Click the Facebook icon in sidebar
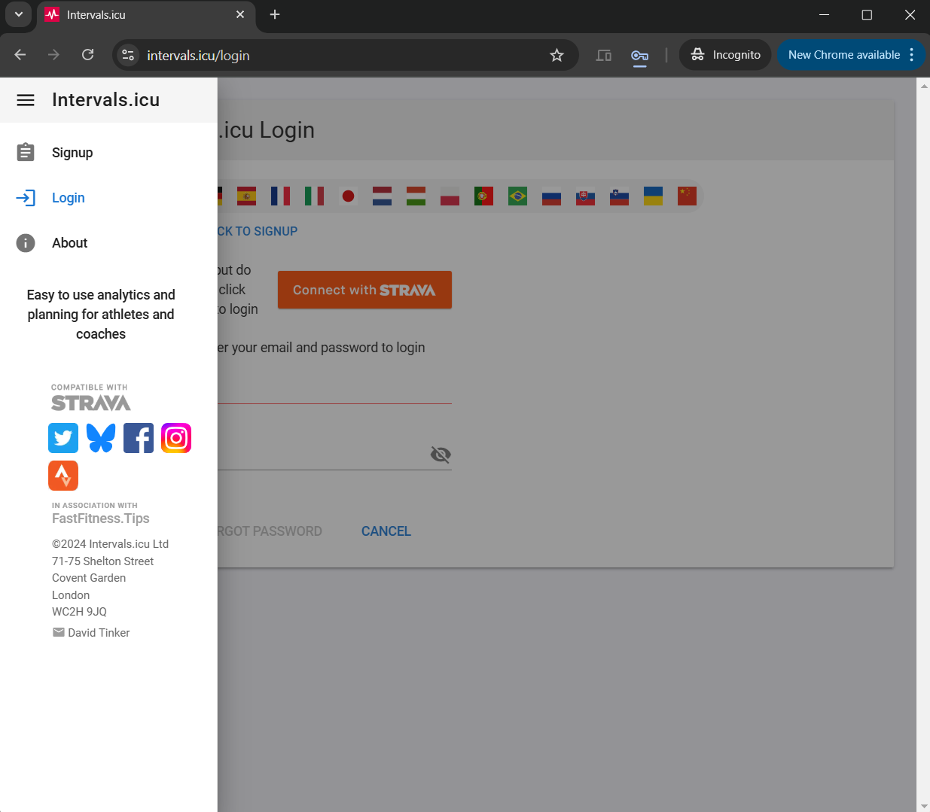 click(x=139, y=438)
